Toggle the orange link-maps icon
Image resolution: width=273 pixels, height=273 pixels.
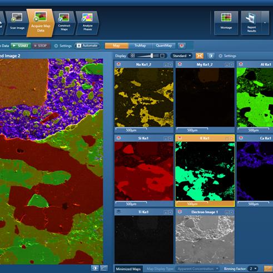[x=200, y=56]
